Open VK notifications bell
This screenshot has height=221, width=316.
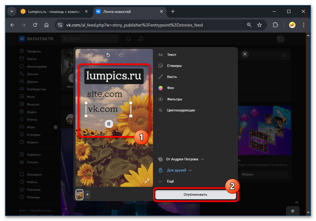click(128, 39)
